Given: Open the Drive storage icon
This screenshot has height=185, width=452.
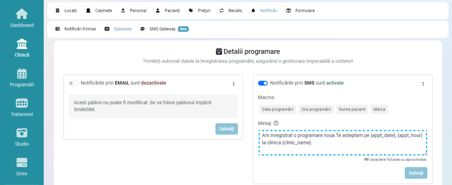Looking at the screenshot, I should [x=22, y=163].
